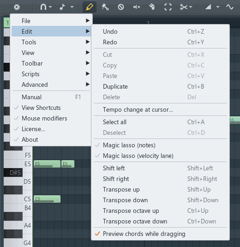Select the Slice tool
Screen dimensions: 240x247
[x=152, y=7]
